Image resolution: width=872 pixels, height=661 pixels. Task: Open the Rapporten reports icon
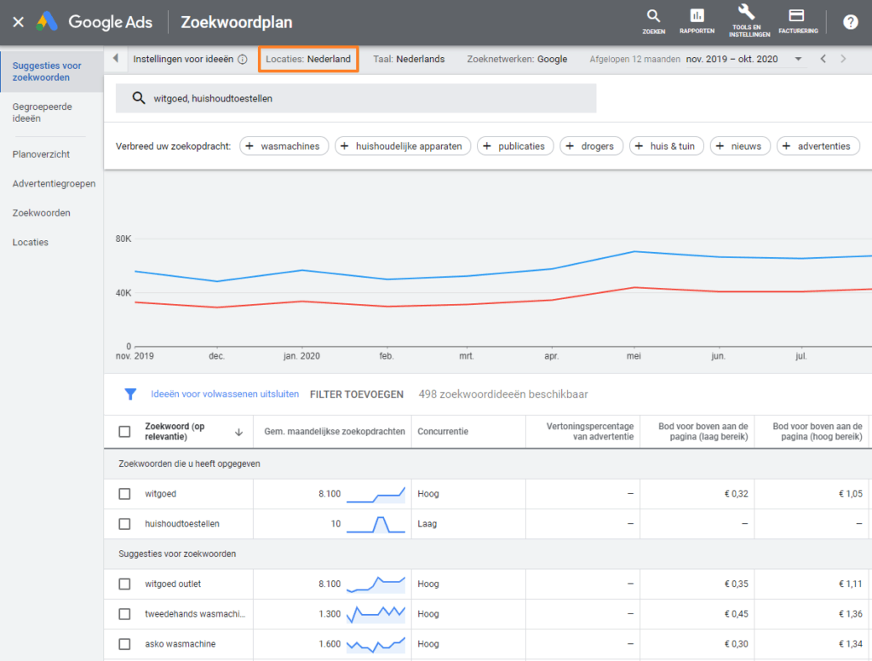697,22
